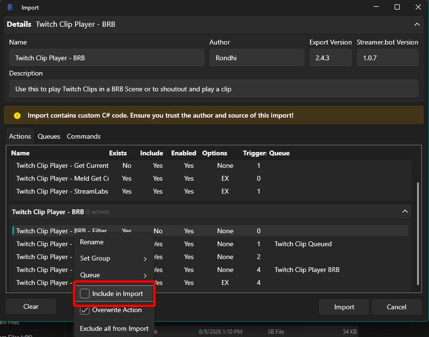Screen dimensions: 429x337
Task: Click the Streamer.bot logo icon in title bar
Action: 10,7
